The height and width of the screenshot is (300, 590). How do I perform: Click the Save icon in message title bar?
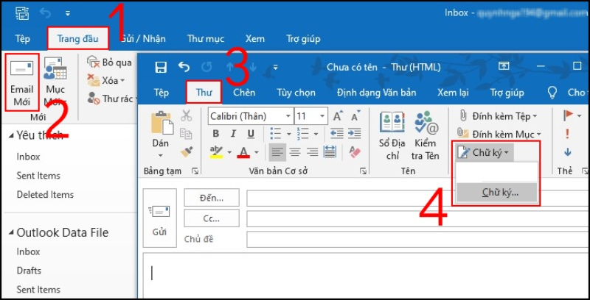tap(161, 67)
